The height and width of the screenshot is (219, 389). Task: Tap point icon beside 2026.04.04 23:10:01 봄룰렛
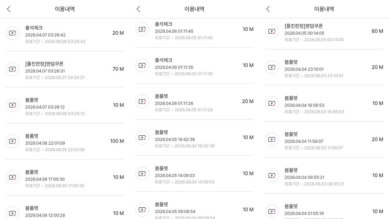pos(272,67)
